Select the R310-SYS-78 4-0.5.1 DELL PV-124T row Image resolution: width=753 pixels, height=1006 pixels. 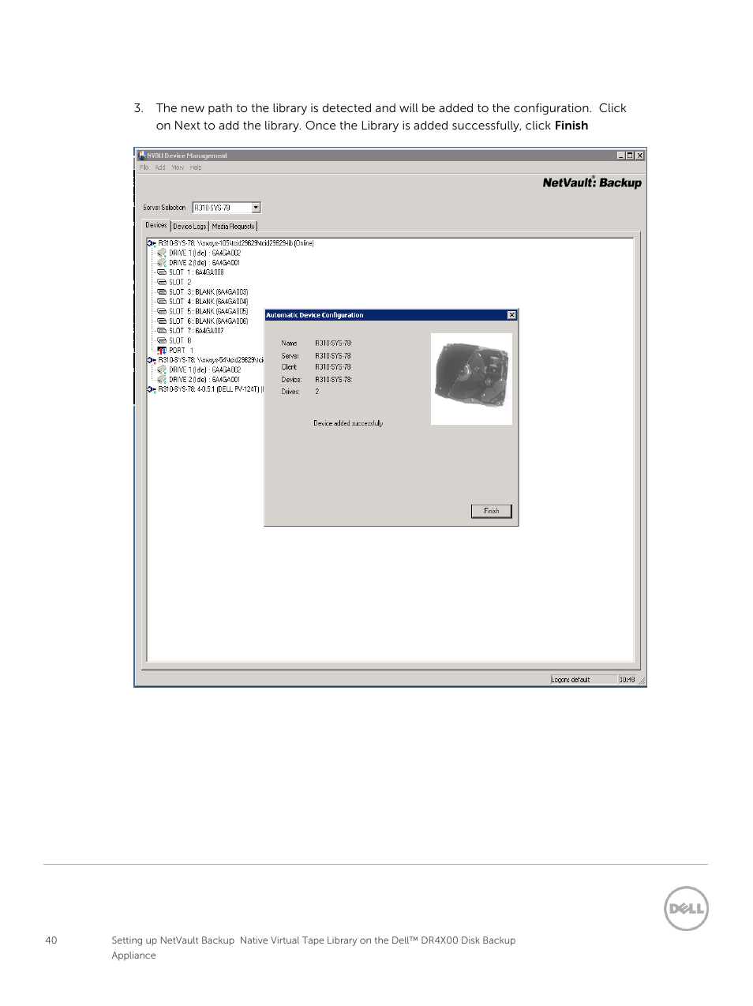pos(211,389)
